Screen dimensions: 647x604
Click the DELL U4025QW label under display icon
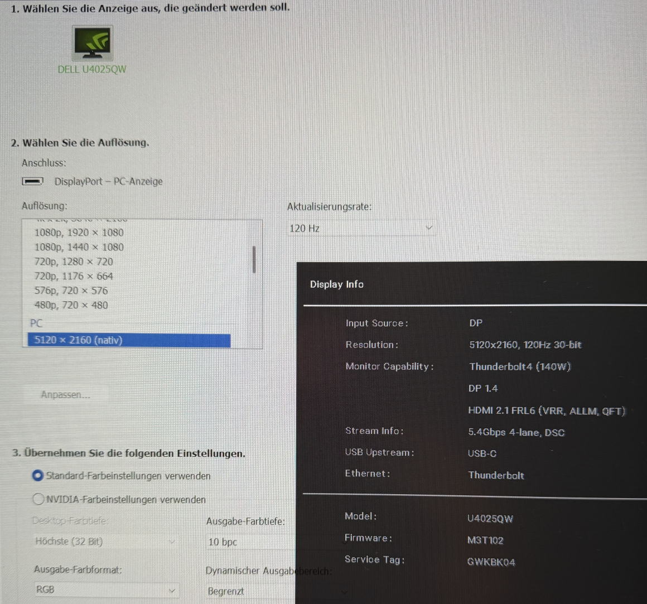point(92,69)
